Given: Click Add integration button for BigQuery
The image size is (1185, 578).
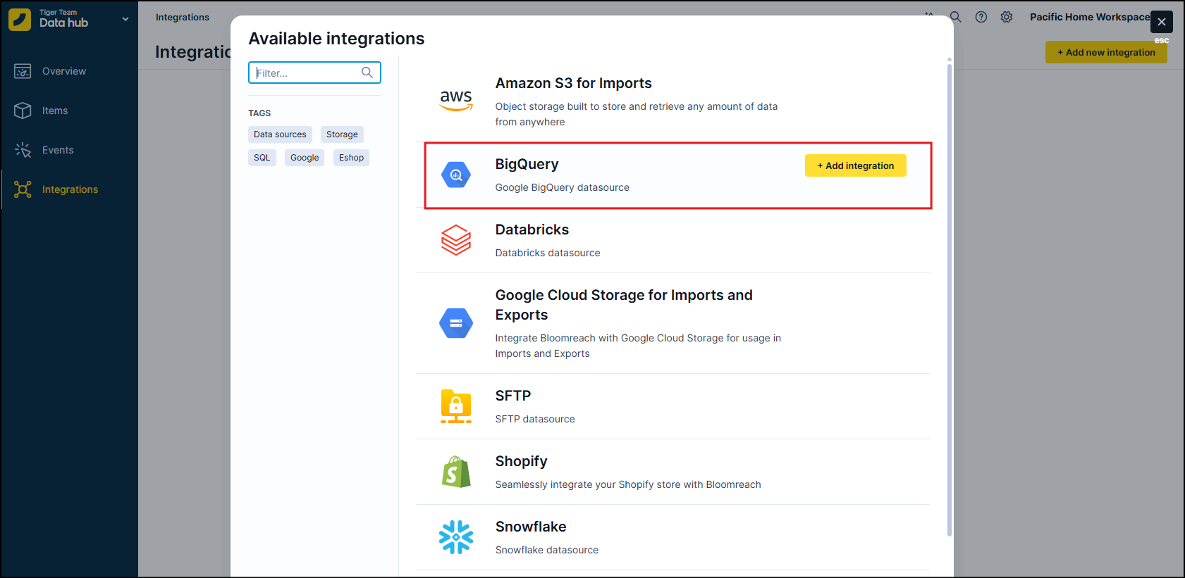Looking at the screenshot, I should click(x=856, y=165).
